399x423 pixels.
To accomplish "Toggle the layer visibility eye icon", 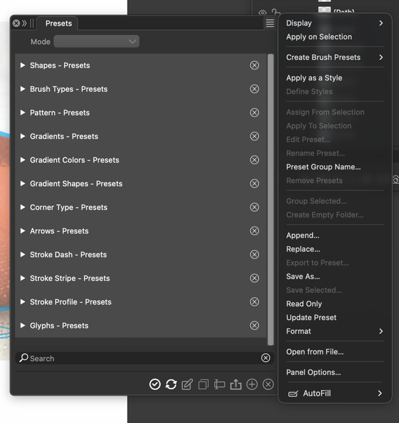I will point(263,12).
